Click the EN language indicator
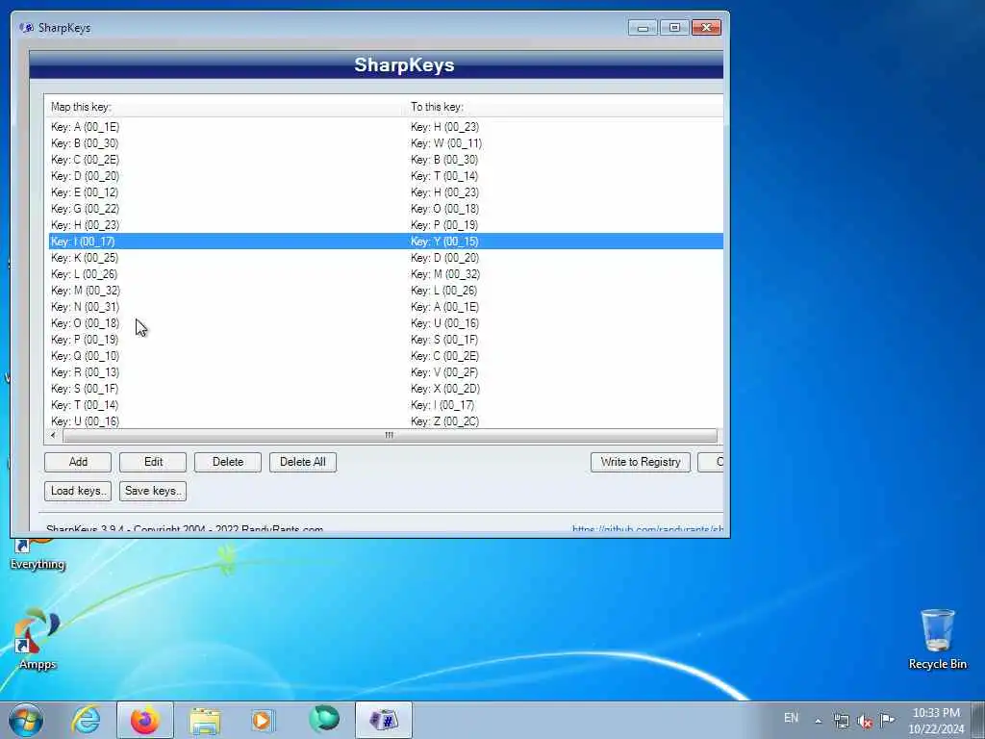The width and height of the screenshot is (985, 739). tap(791, 718)
